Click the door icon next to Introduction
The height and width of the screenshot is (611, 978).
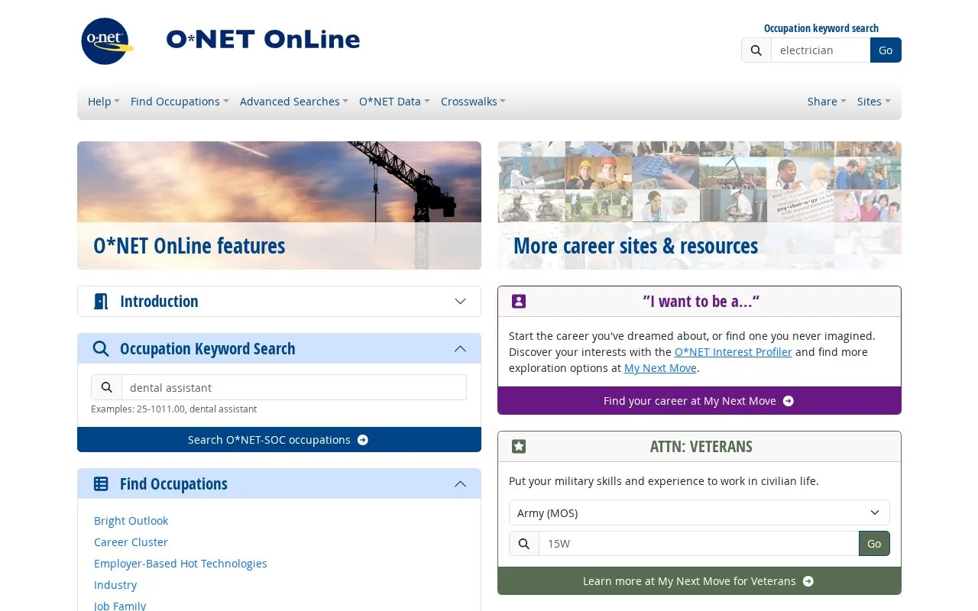pyautogui.click(x=101, y=302)
